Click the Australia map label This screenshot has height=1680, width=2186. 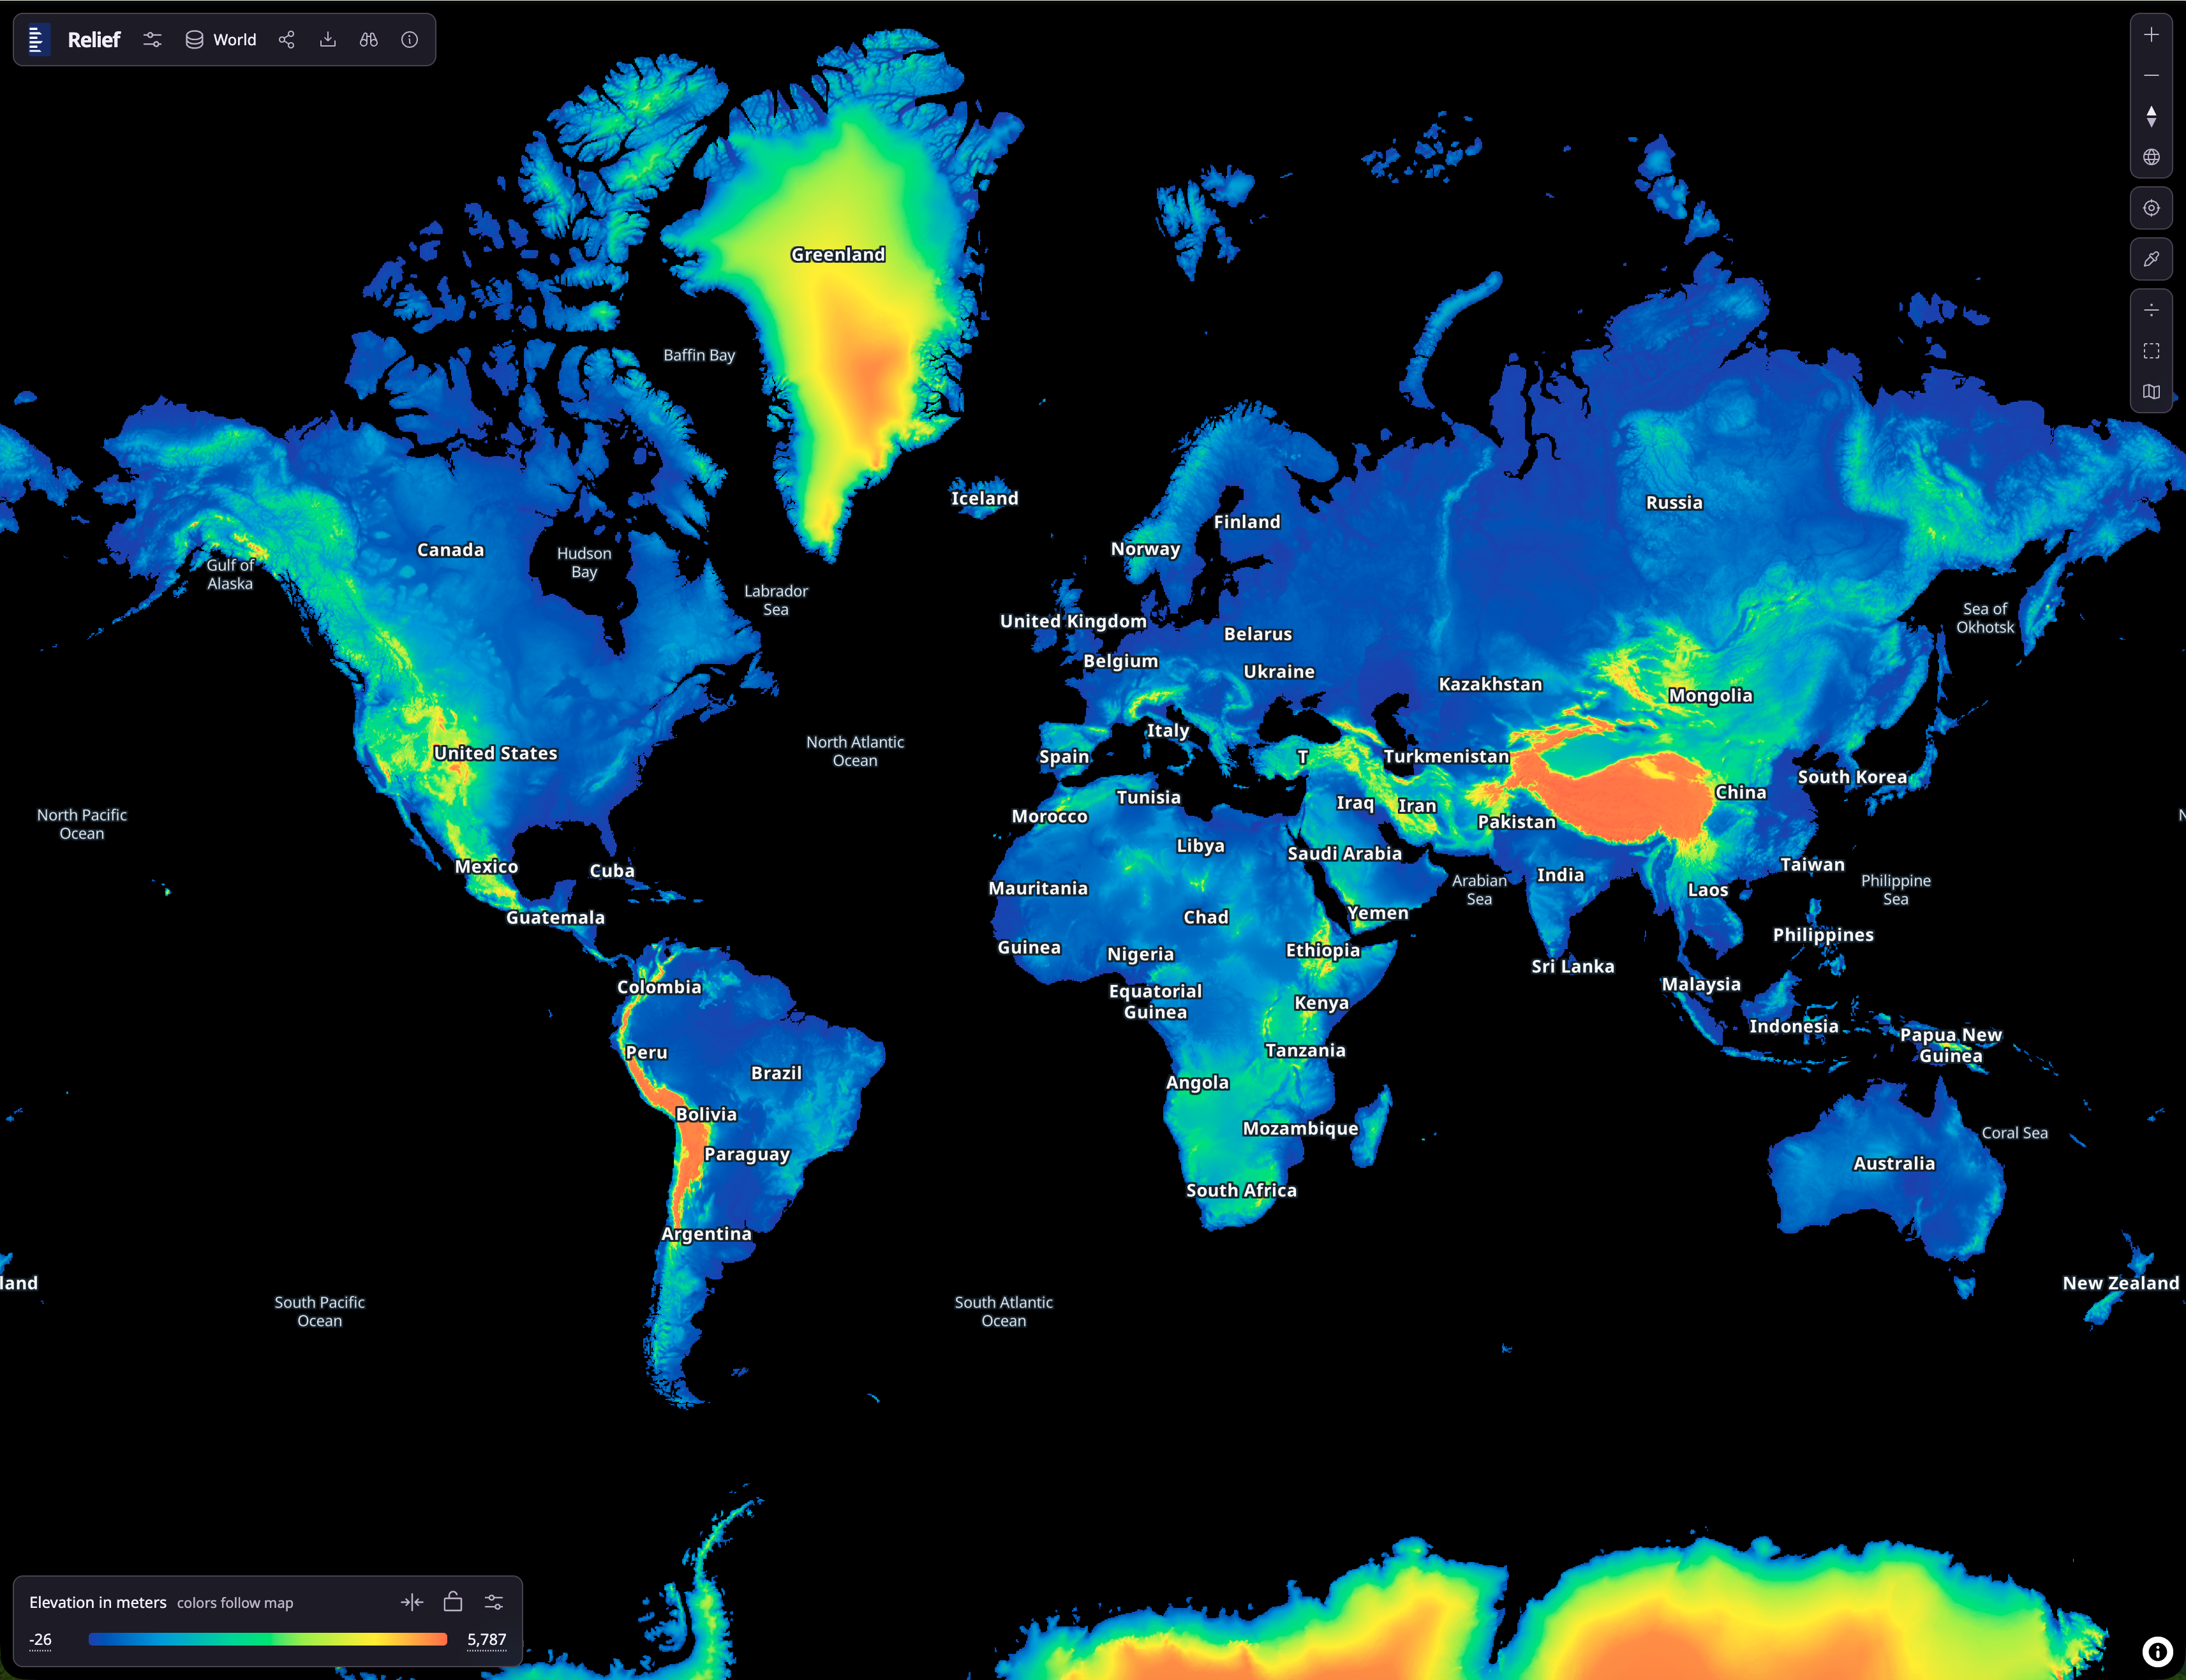(x=1894, y=1164)
